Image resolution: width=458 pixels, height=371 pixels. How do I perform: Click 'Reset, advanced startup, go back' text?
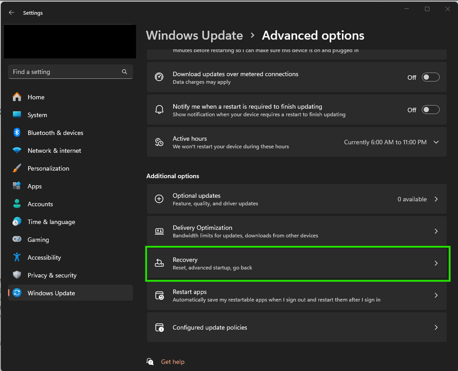coord(212,268)
